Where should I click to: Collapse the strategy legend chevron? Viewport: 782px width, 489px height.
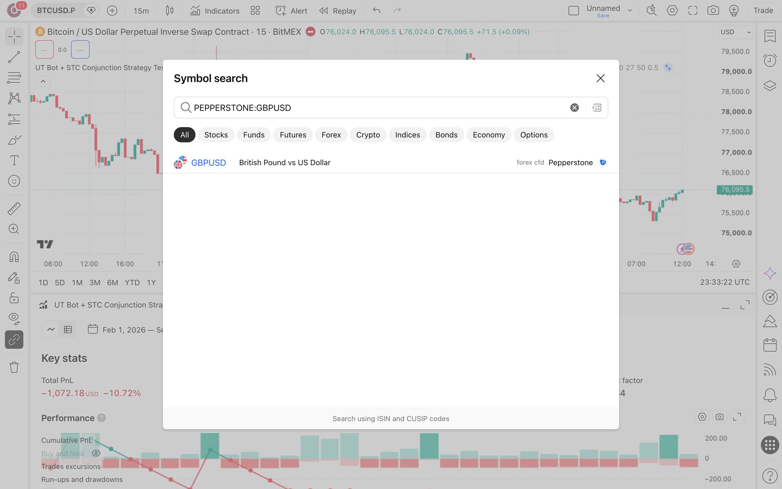43,81
